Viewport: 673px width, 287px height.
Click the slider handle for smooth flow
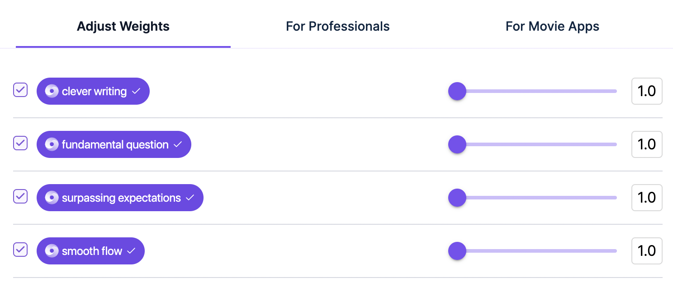pyautogui.click(x=457, y=251)
